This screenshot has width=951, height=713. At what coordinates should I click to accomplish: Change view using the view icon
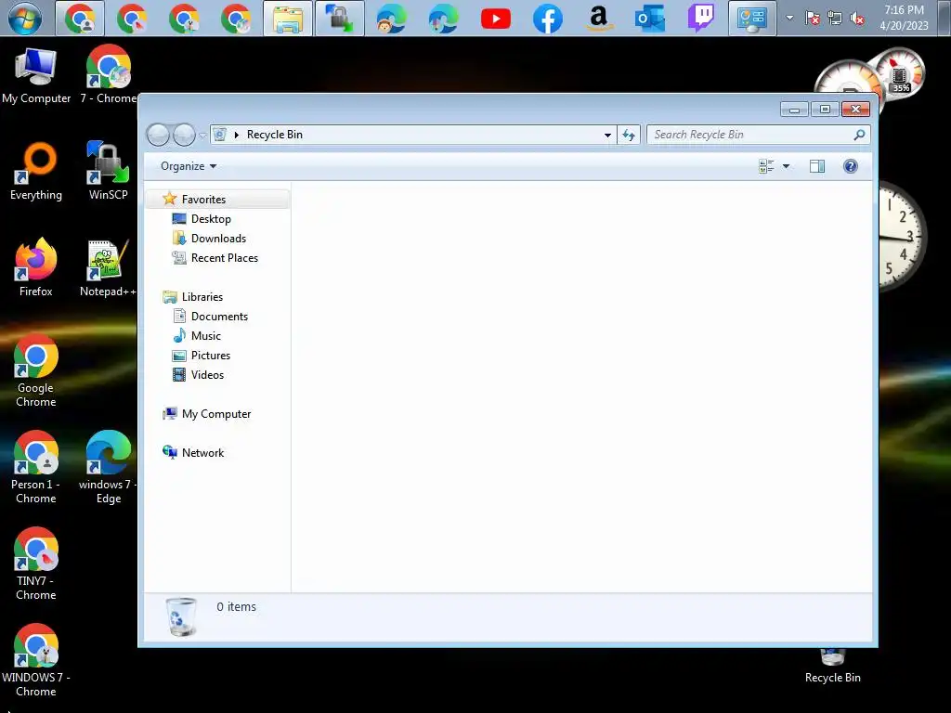tap(766, 166)
